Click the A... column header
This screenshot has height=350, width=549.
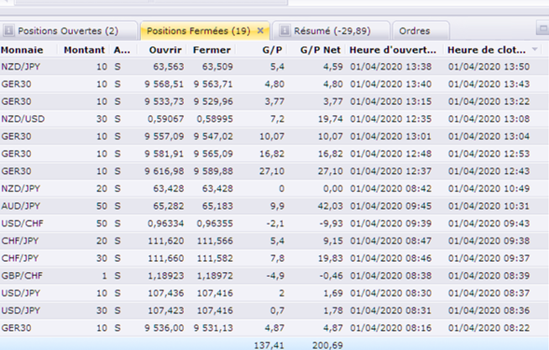[x=123, y=50]
